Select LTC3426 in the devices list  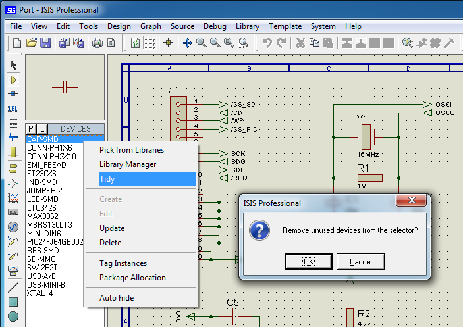(x=41, y=207)
